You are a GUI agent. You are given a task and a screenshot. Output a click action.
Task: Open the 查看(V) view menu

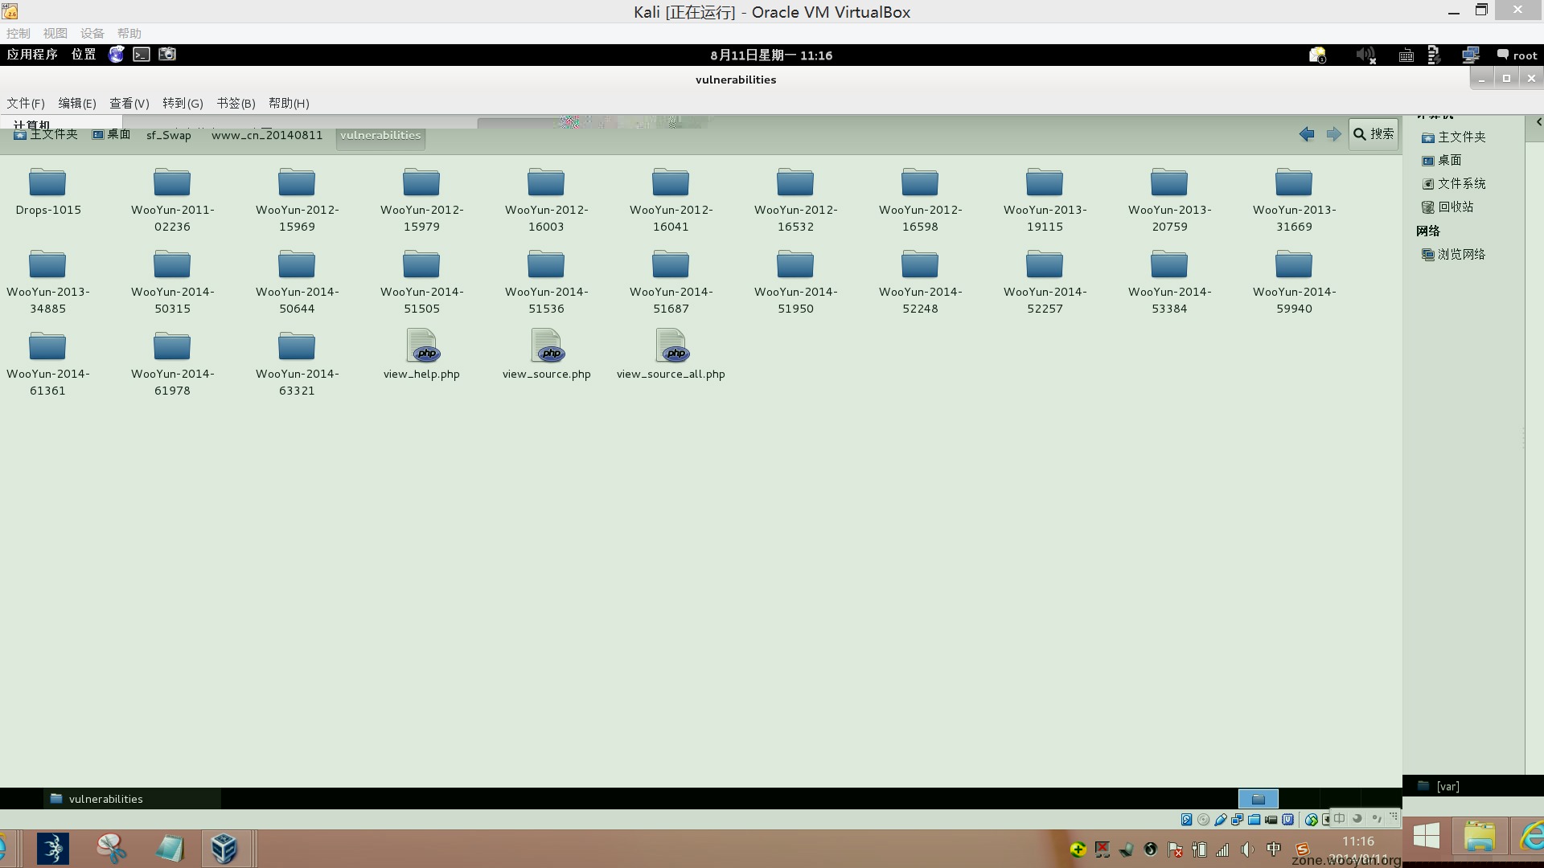coord(129,103)
